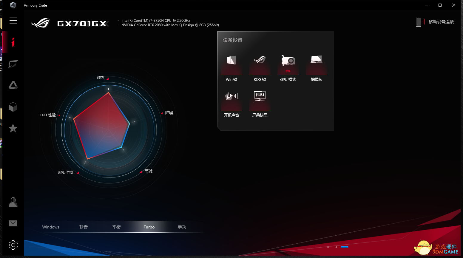Switch to the 静音 silent mode
The image size is (463, 258).
(84, 227)
